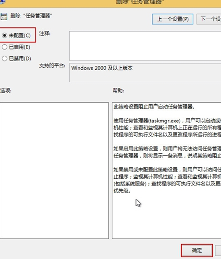Click the 支持的平台 box reading Windows 2000 及以上版本
The height and width of the screenshot is (259, 221).
click(145, 73)
